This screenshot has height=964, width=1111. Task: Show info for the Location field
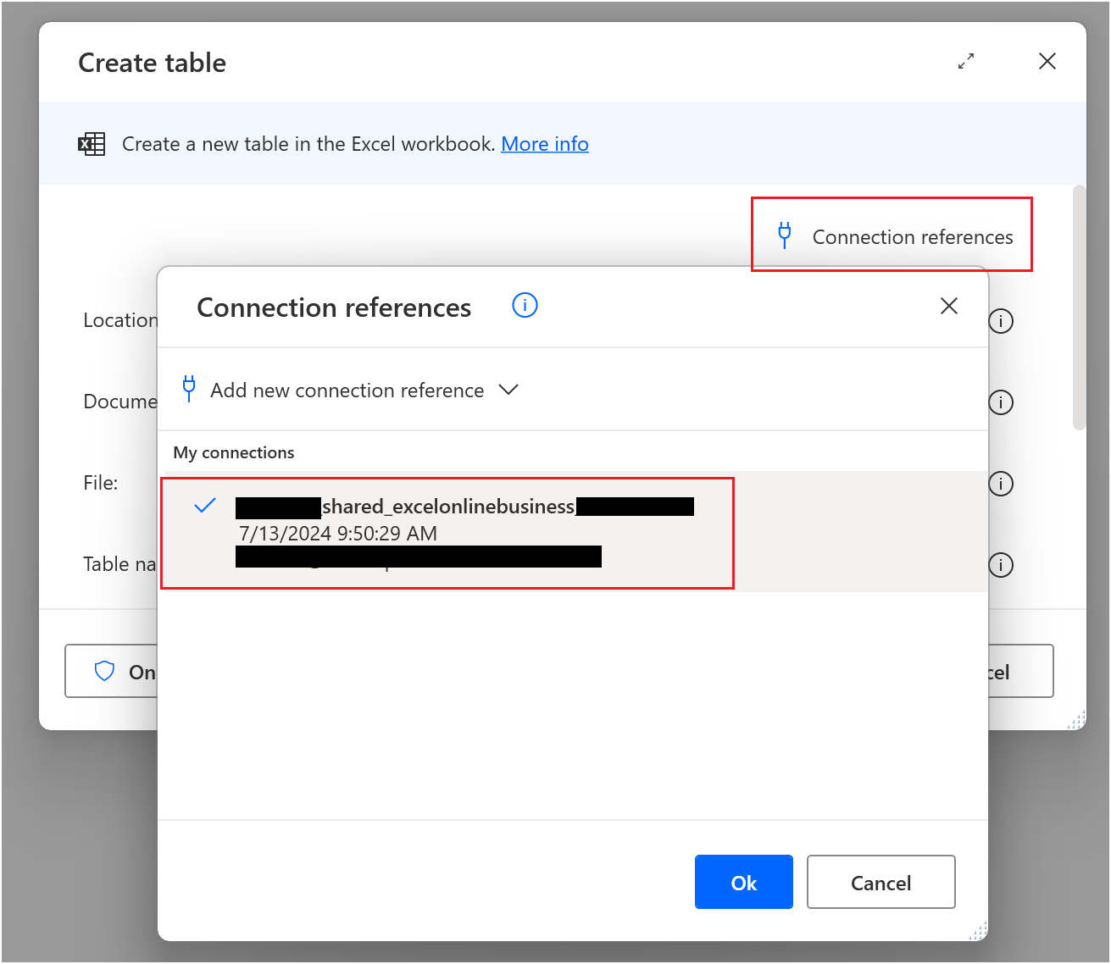click(1001, 321)
